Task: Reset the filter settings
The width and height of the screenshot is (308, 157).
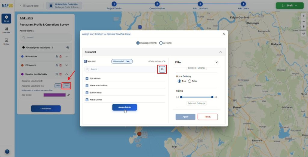Action: (208, 117)
